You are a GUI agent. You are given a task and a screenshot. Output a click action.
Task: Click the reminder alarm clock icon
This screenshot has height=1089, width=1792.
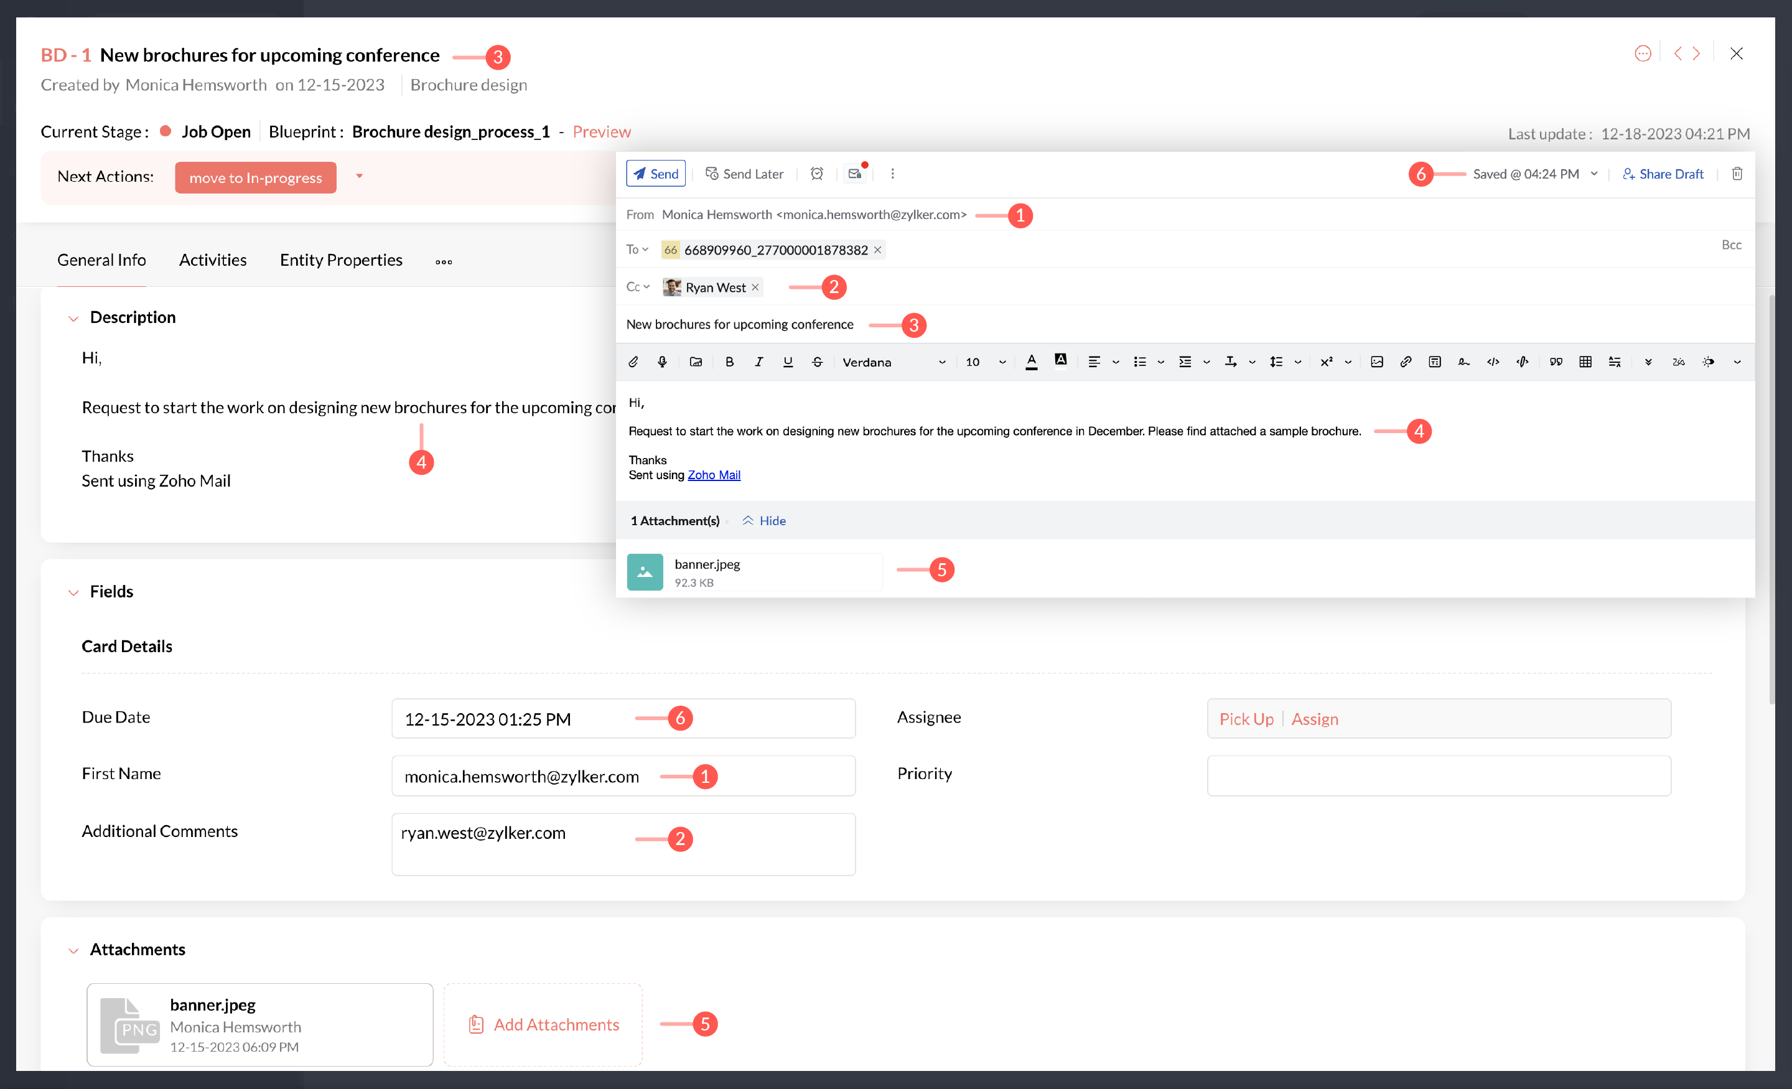817,173
